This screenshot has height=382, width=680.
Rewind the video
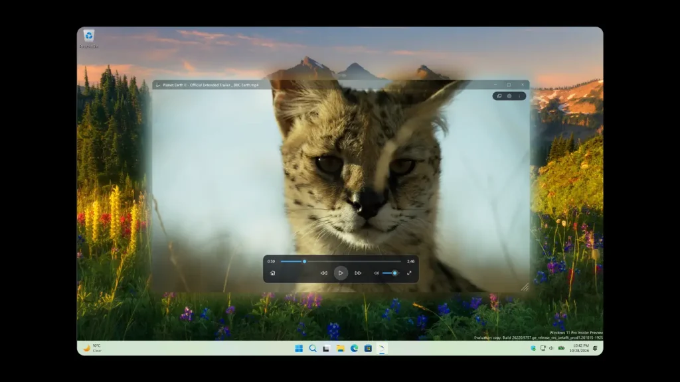click(x=324, y=273)
